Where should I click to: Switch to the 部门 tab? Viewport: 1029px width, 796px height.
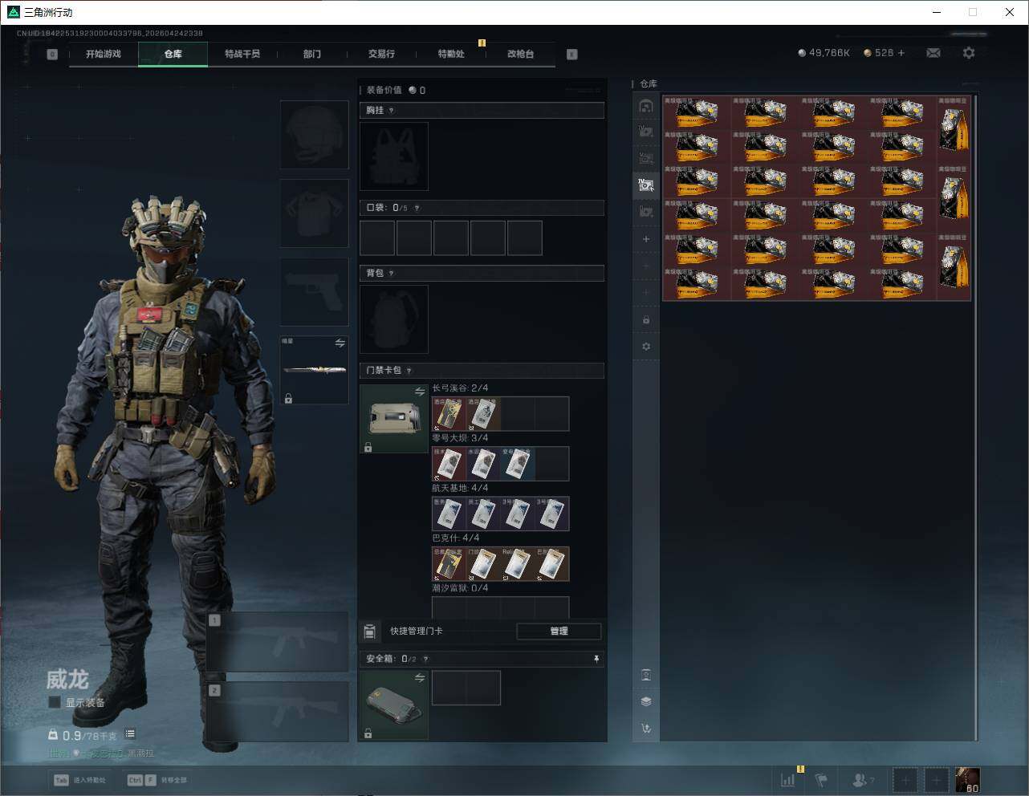tap(312, 54)
